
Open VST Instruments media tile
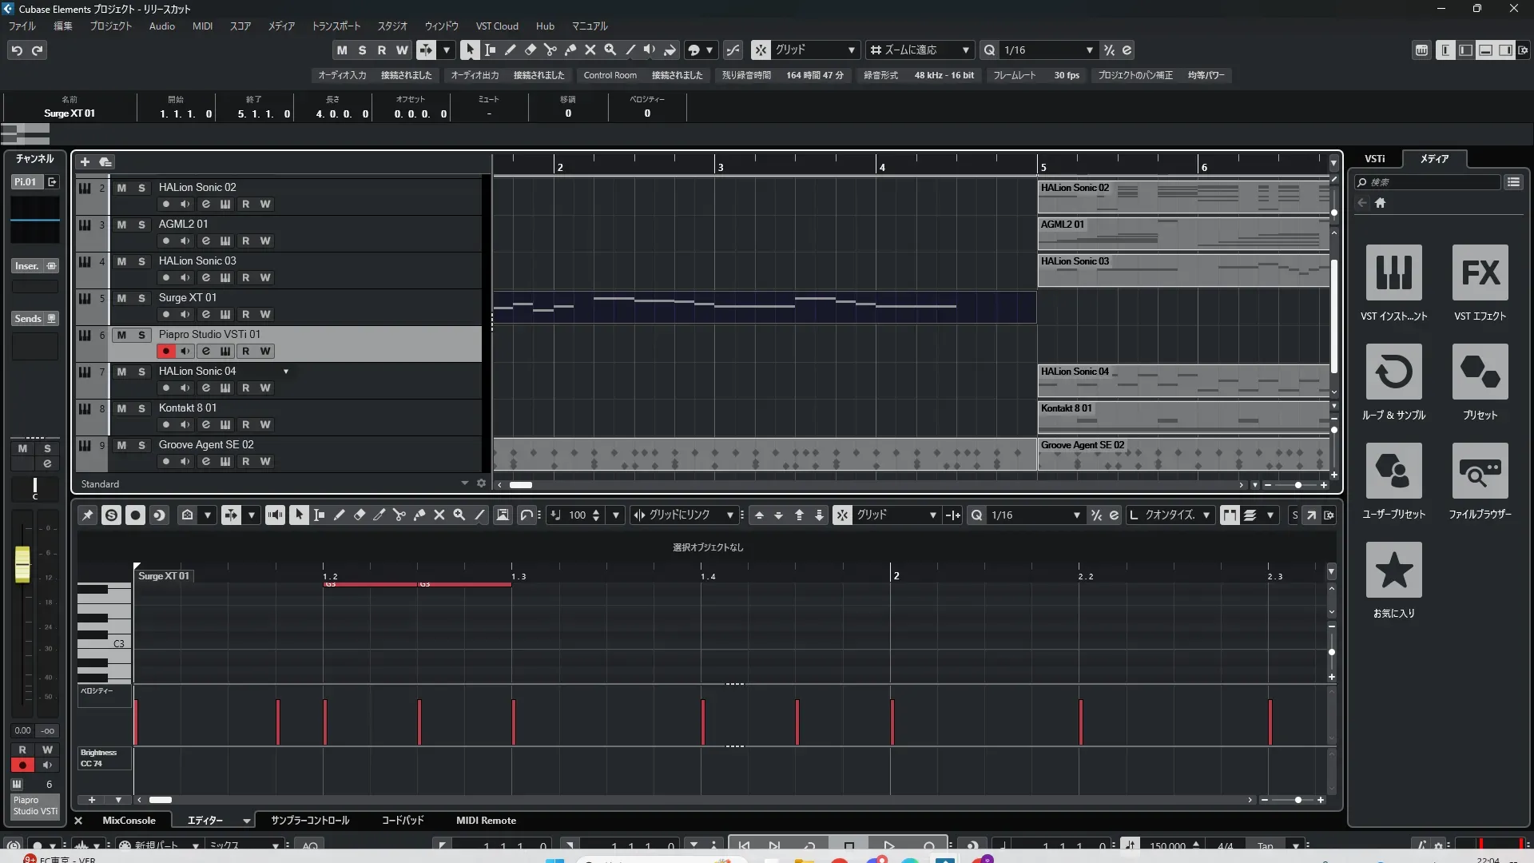(x=1393, y=272)
